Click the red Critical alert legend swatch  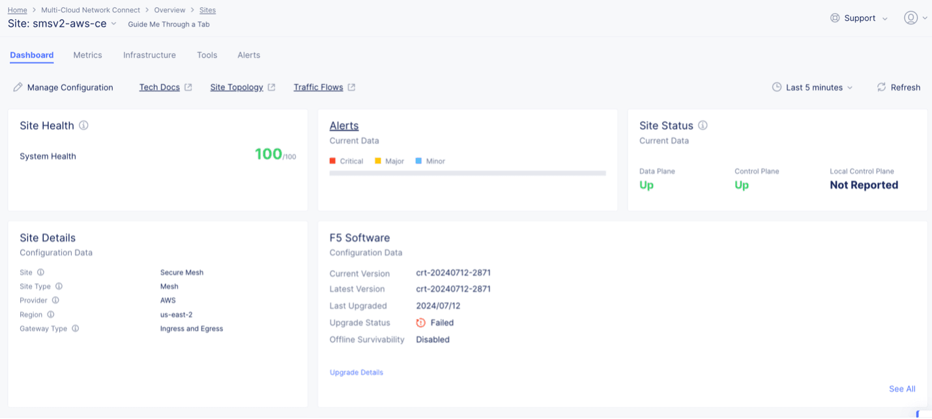pyautogui.click(x=332, y=161)
